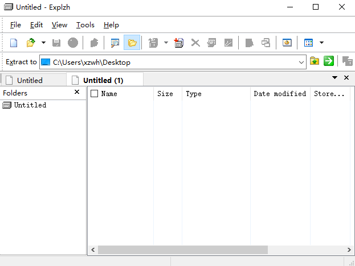The width and height of the screenshot is (355, 266).
Task: Click the magnifier search icon in toolbar
Action: (x=115, y=43)
